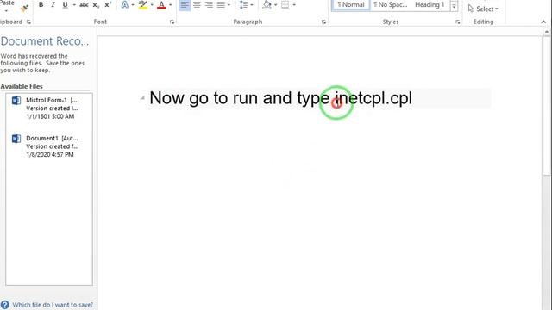552x310 pixels.
Task: Click 'Which file do I want to save?' link
Action: coord(53,305)
